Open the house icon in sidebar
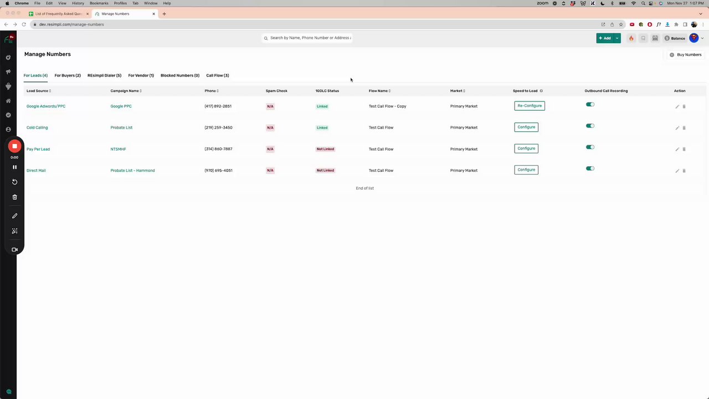 pos(8,101)
